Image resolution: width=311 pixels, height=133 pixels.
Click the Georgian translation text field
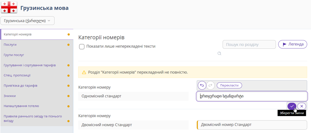(252, 96)
